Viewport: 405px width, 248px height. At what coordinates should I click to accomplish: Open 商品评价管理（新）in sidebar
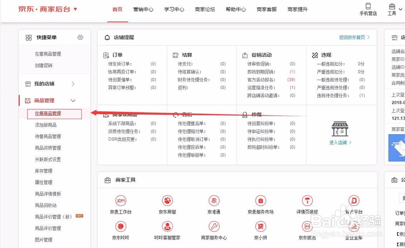[53, 217]
